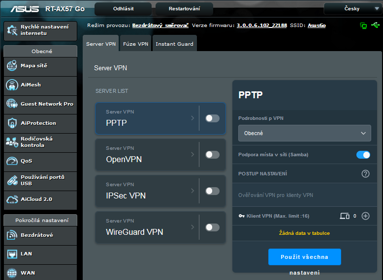This screenshot has height=280, width=383.
Task: Click the help question mark icon
Action: click(x=365, y=174)
